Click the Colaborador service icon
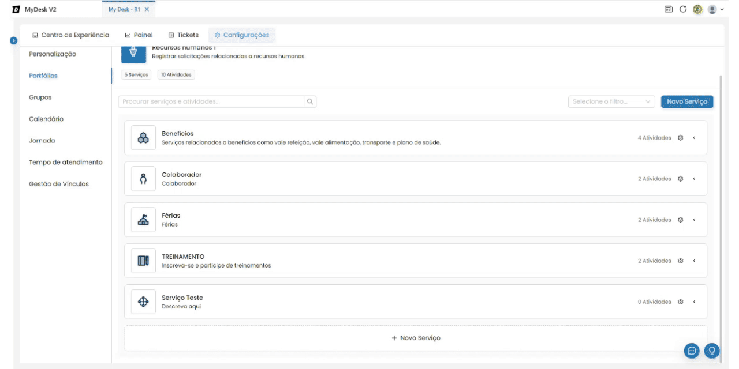739x369 pixels. click(x=143, y=179)
